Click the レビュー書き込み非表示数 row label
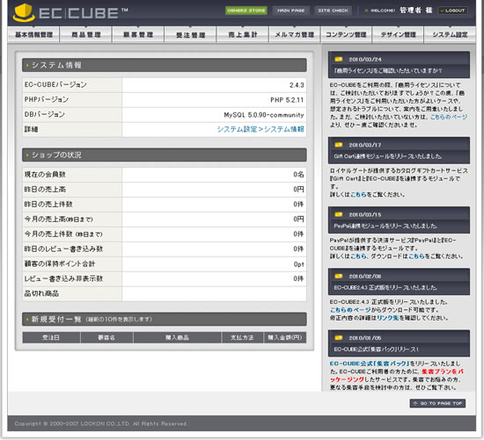This screenshot has height=440, width=484. (63, 278)
